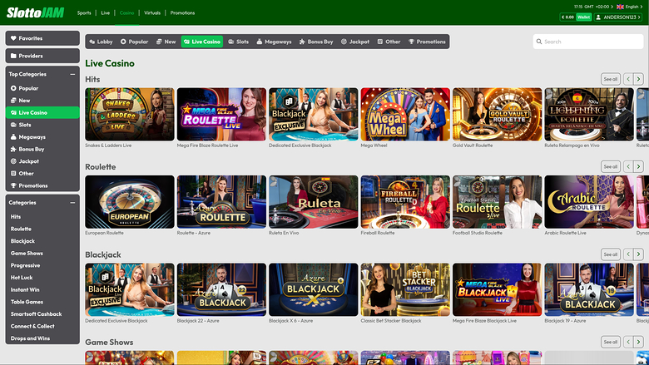Launch Fireball Roulette game
Screen dimensions: 649x365
[x=405, y=202]
